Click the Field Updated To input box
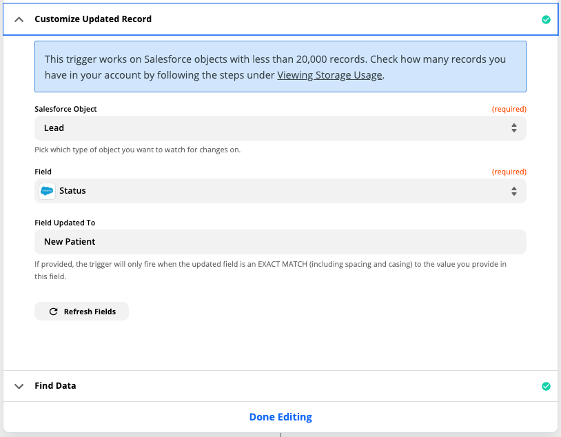 click(x=280, y=242)
